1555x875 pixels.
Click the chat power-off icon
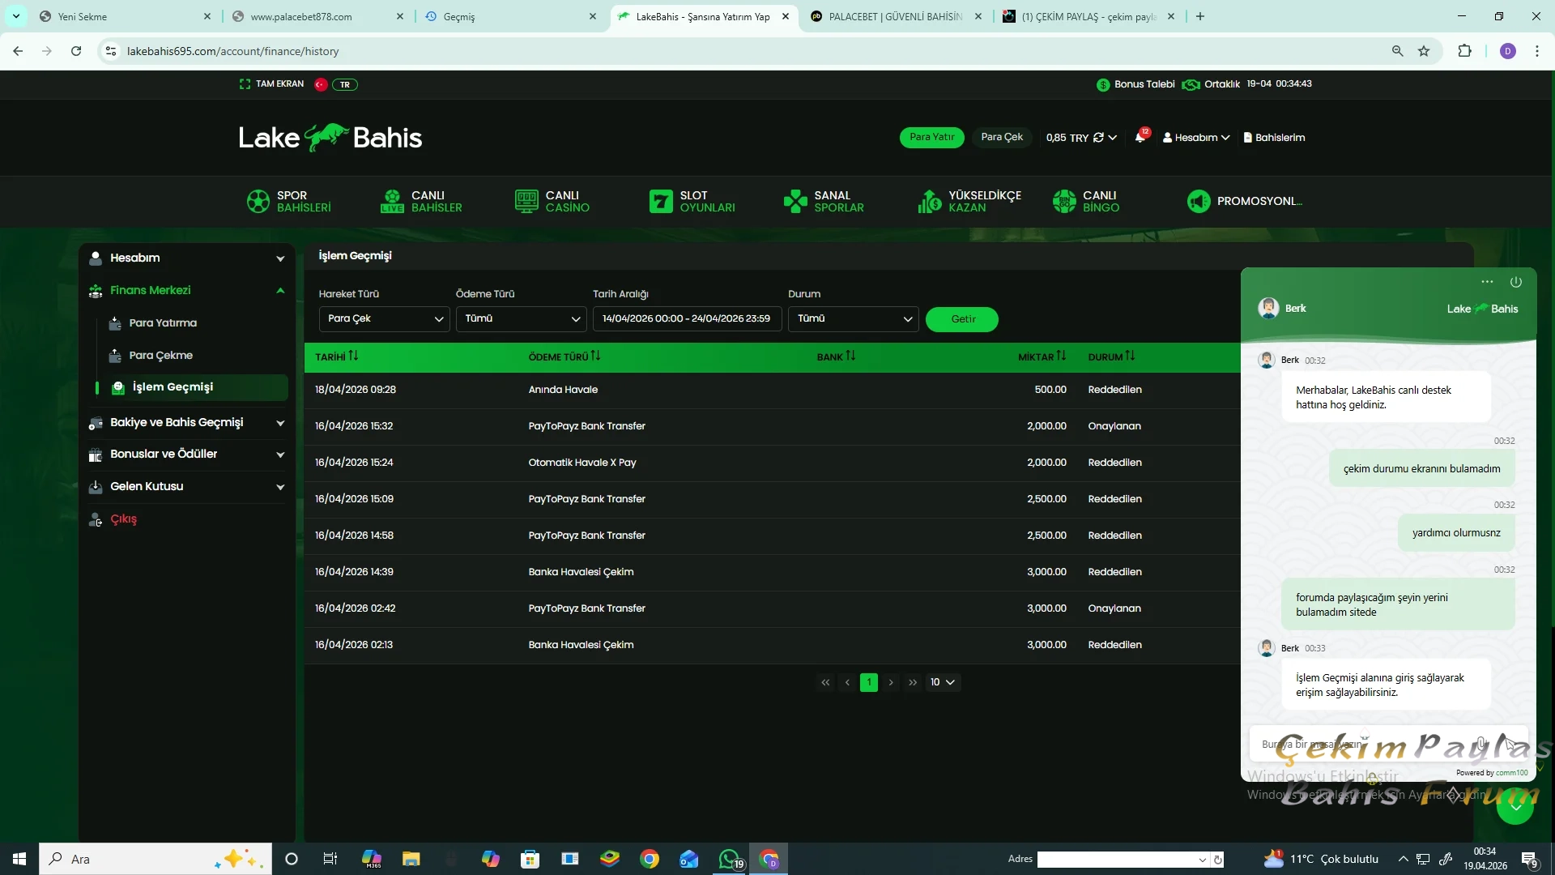(x=1515, y=282)
